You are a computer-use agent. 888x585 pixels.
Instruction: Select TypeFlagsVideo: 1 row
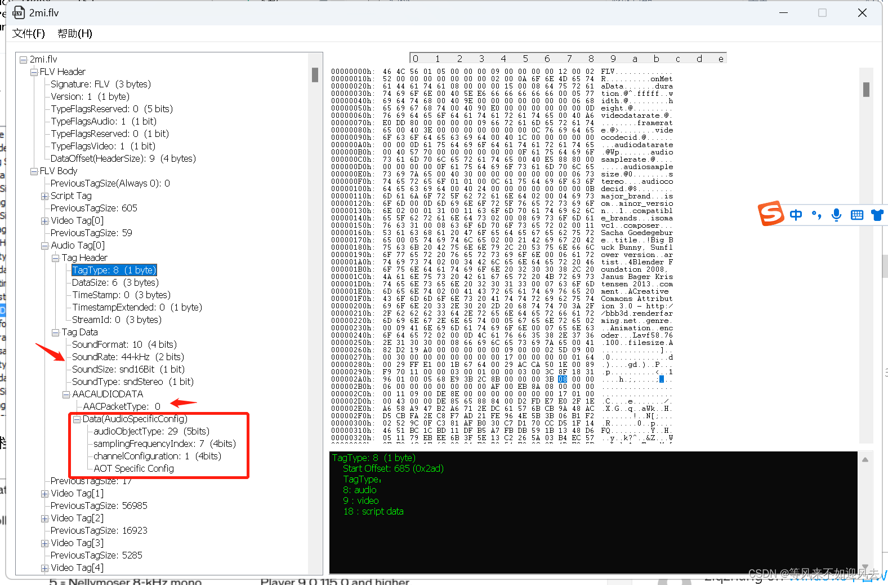[103, 146]
